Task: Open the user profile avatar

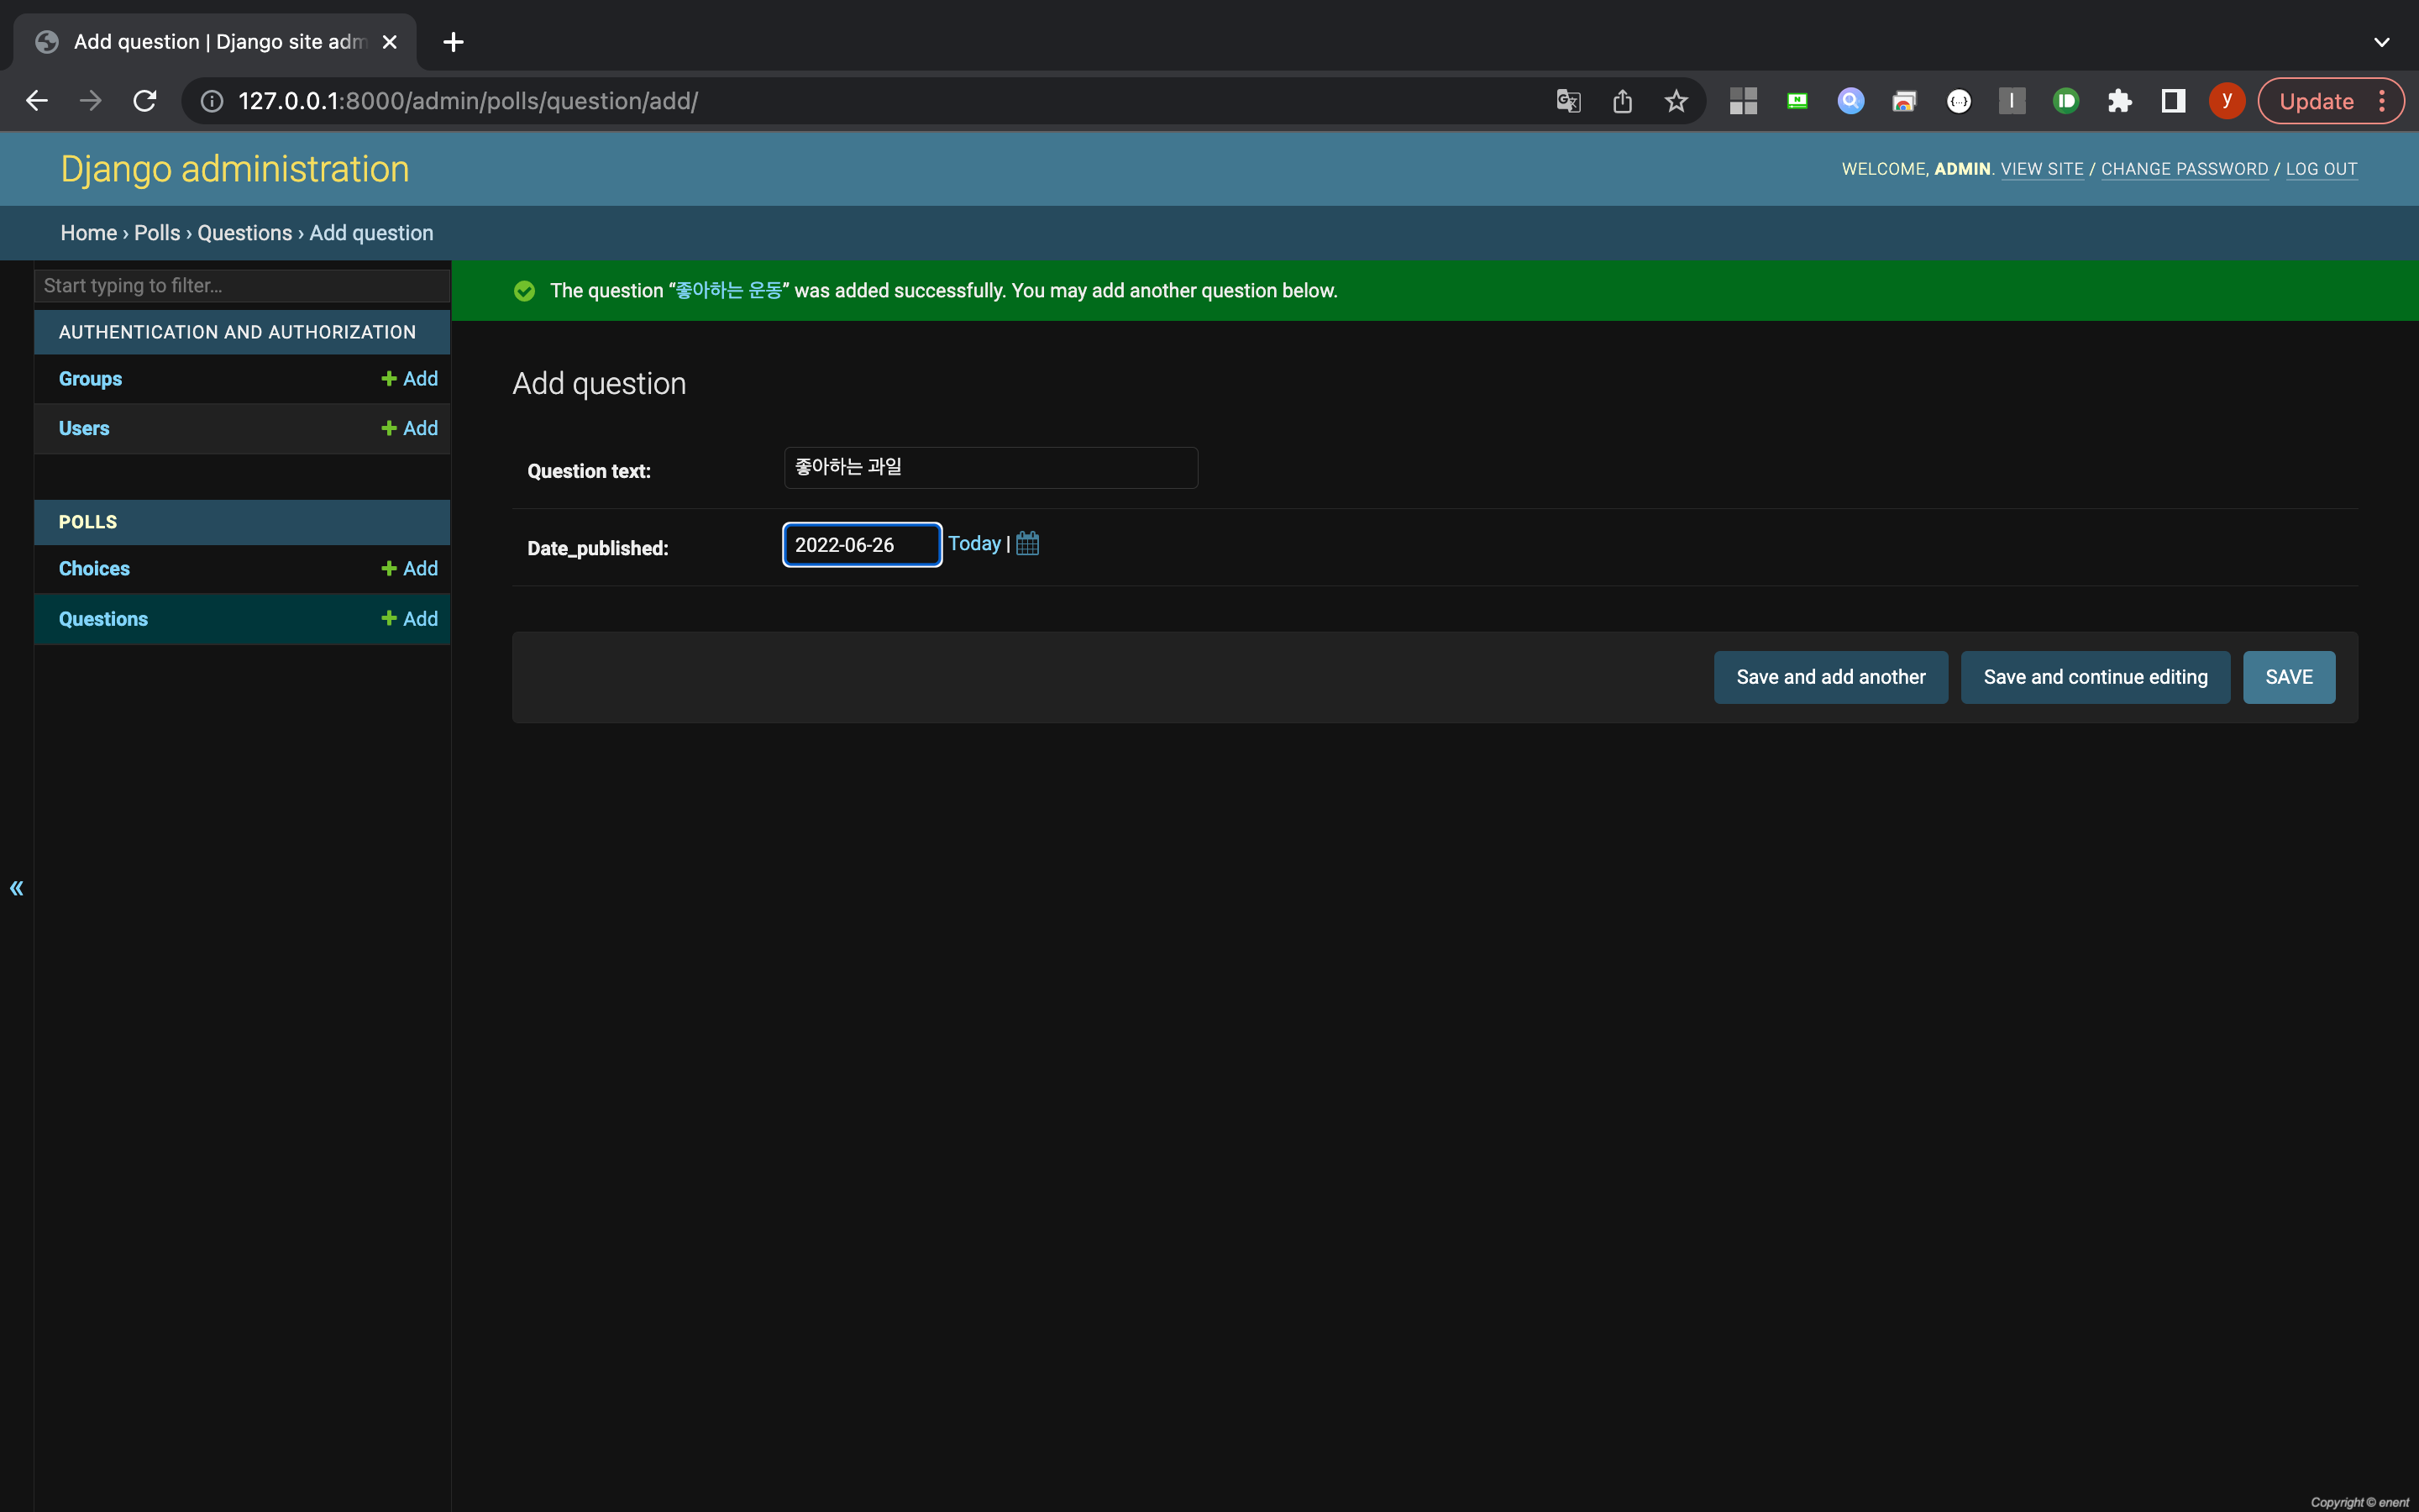Action: click(x=2226, y=101)
